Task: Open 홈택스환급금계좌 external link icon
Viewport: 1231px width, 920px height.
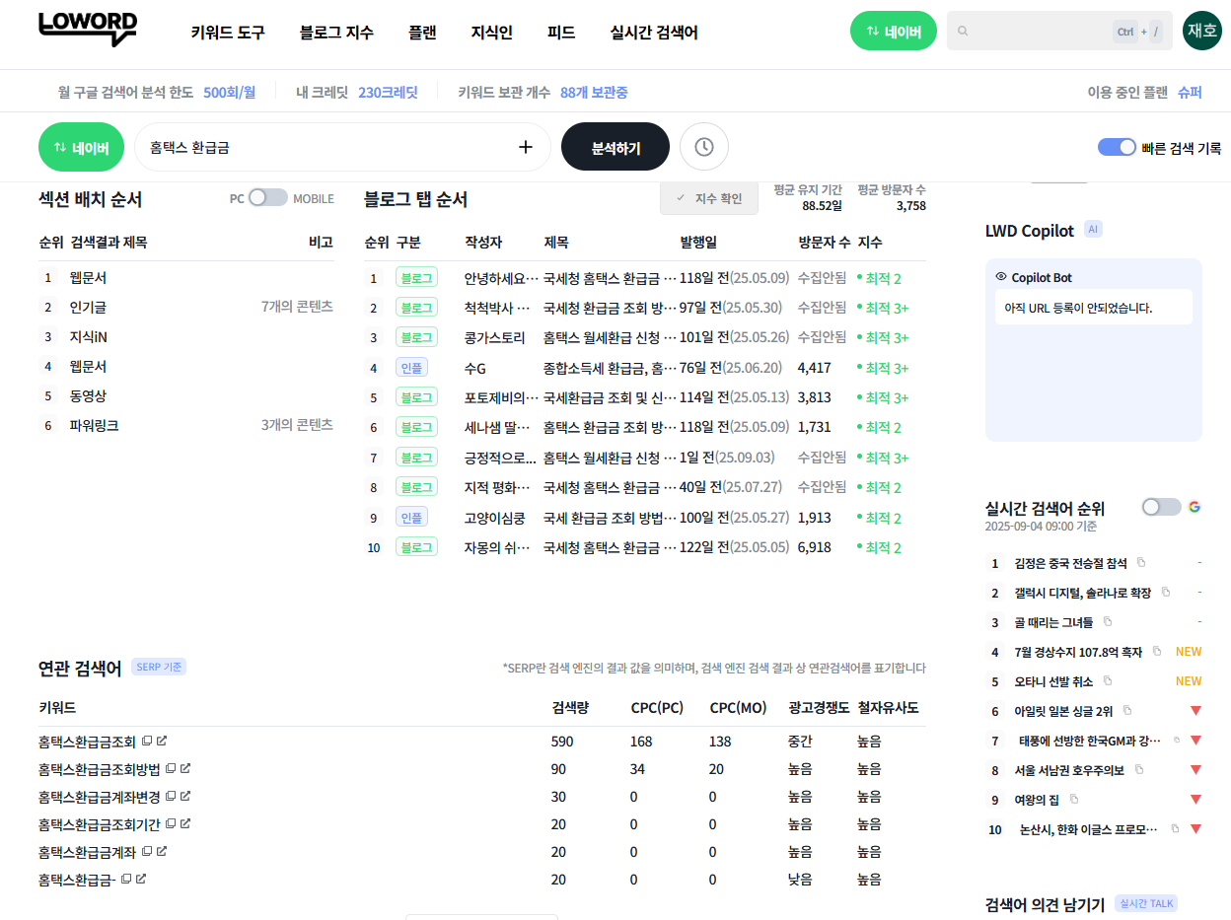Action: (x=162, y=851)
